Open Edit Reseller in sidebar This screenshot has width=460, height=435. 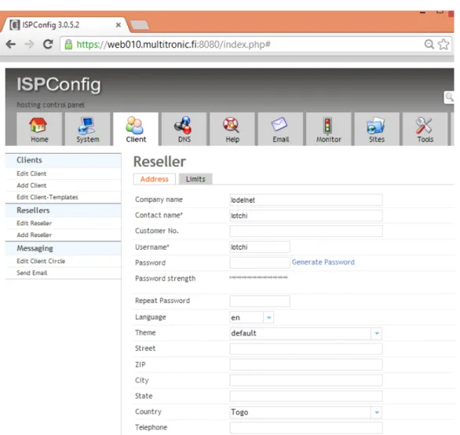pyautogui.click(x=35, y=223)
